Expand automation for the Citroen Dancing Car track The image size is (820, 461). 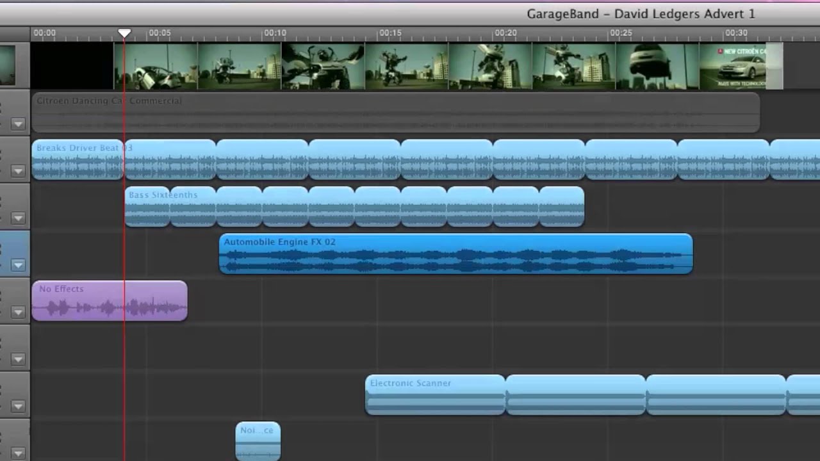[x=18, y=124]
